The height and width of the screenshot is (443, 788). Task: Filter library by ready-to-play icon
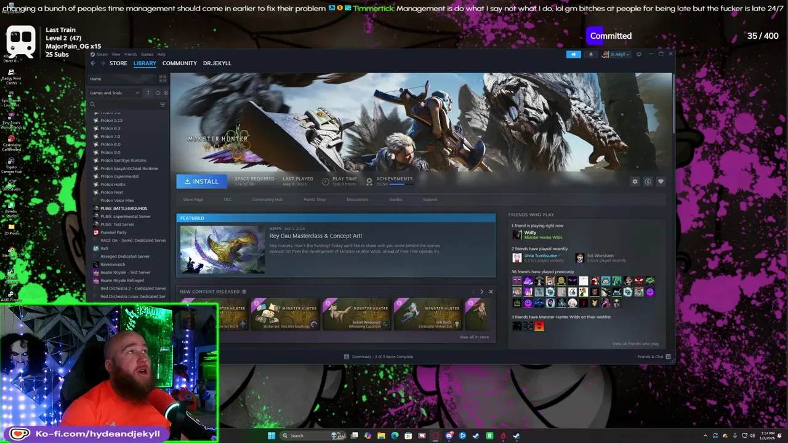pyautogui.click(x=165, y=93)
